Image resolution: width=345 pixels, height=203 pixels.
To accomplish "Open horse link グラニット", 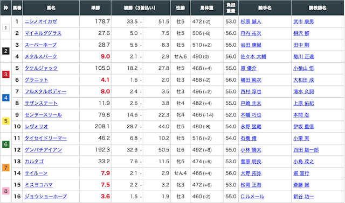I will coord(36,80).
